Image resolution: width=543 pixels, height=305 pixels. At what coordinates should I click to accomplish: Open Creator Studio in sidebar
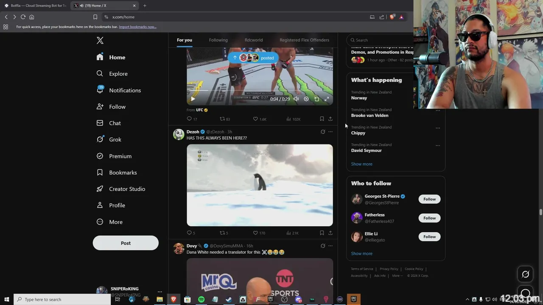click(120, 189)
